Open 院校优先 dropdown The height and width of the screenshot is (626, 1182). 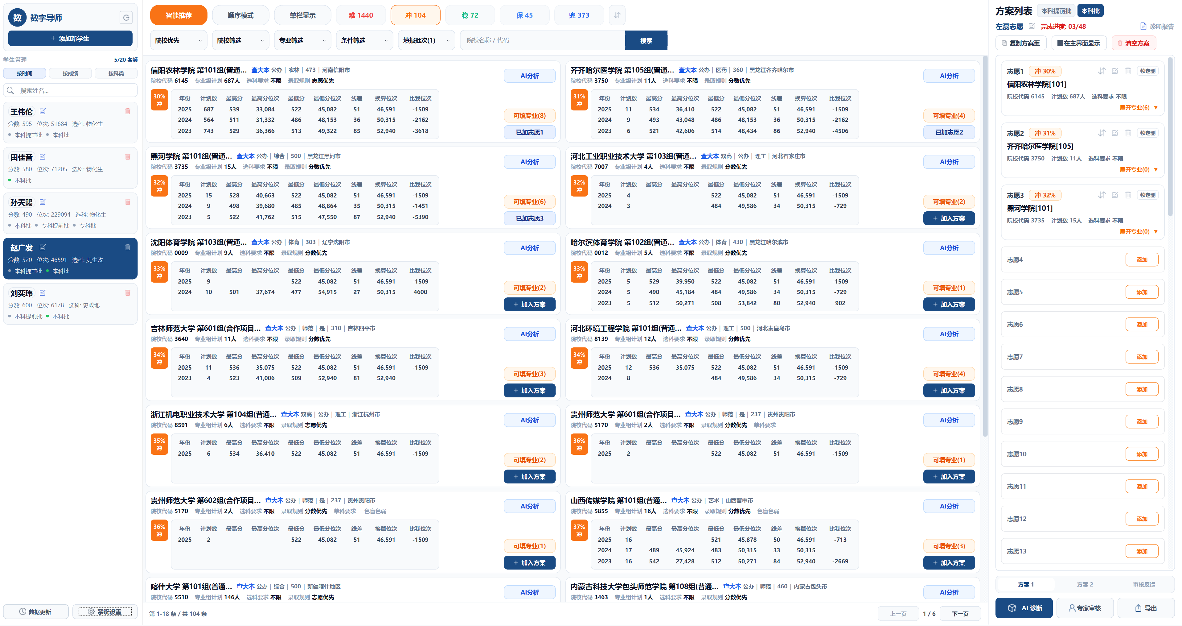pyautogui.click(x=179, y=40)
